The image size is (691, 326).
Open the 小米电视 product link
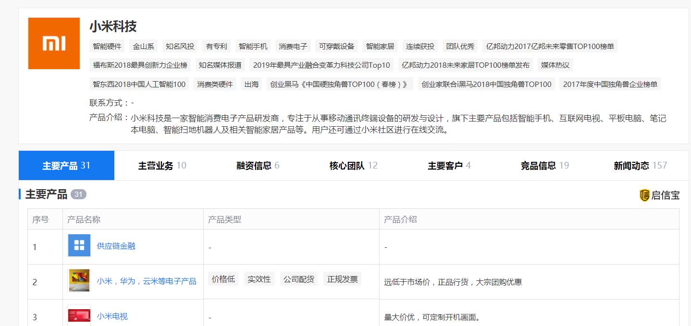[112, 316]
